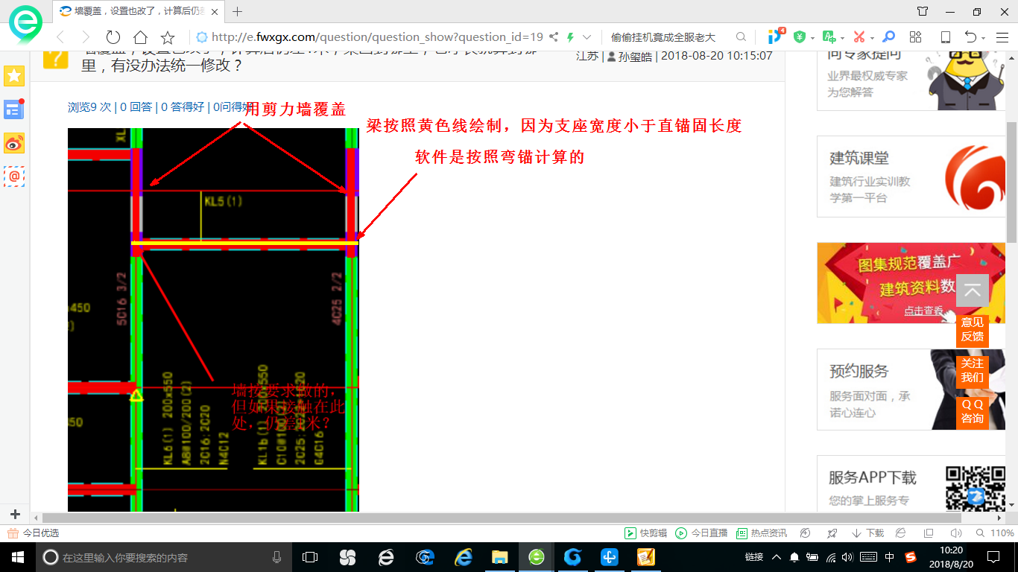
Task: Go forward to next page
Action: coord(86,37)
